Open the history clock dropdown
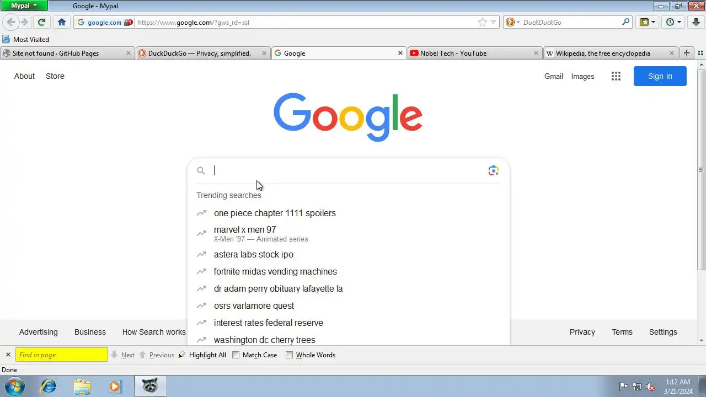This screenshot has height=397, width=706. click(673, 22)
